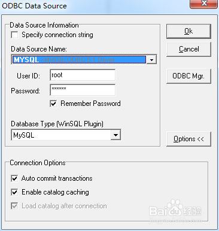Turn off Enable catalog caching

coord(14,192)
